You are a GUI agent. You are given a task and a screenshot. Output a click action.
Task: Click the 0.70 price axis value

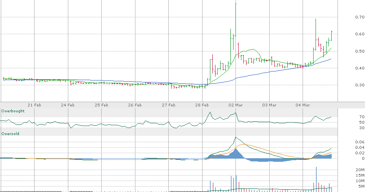pyautogui.click(x=360, y=17)
